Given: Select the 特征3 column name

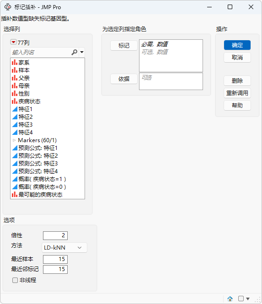Looking at the screenshot, I should [26, 125].
